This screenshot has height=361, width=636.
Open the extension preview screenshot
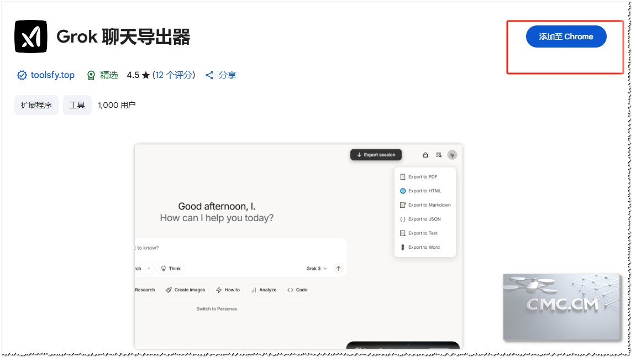pyautogui.click(x=298, y=246)
